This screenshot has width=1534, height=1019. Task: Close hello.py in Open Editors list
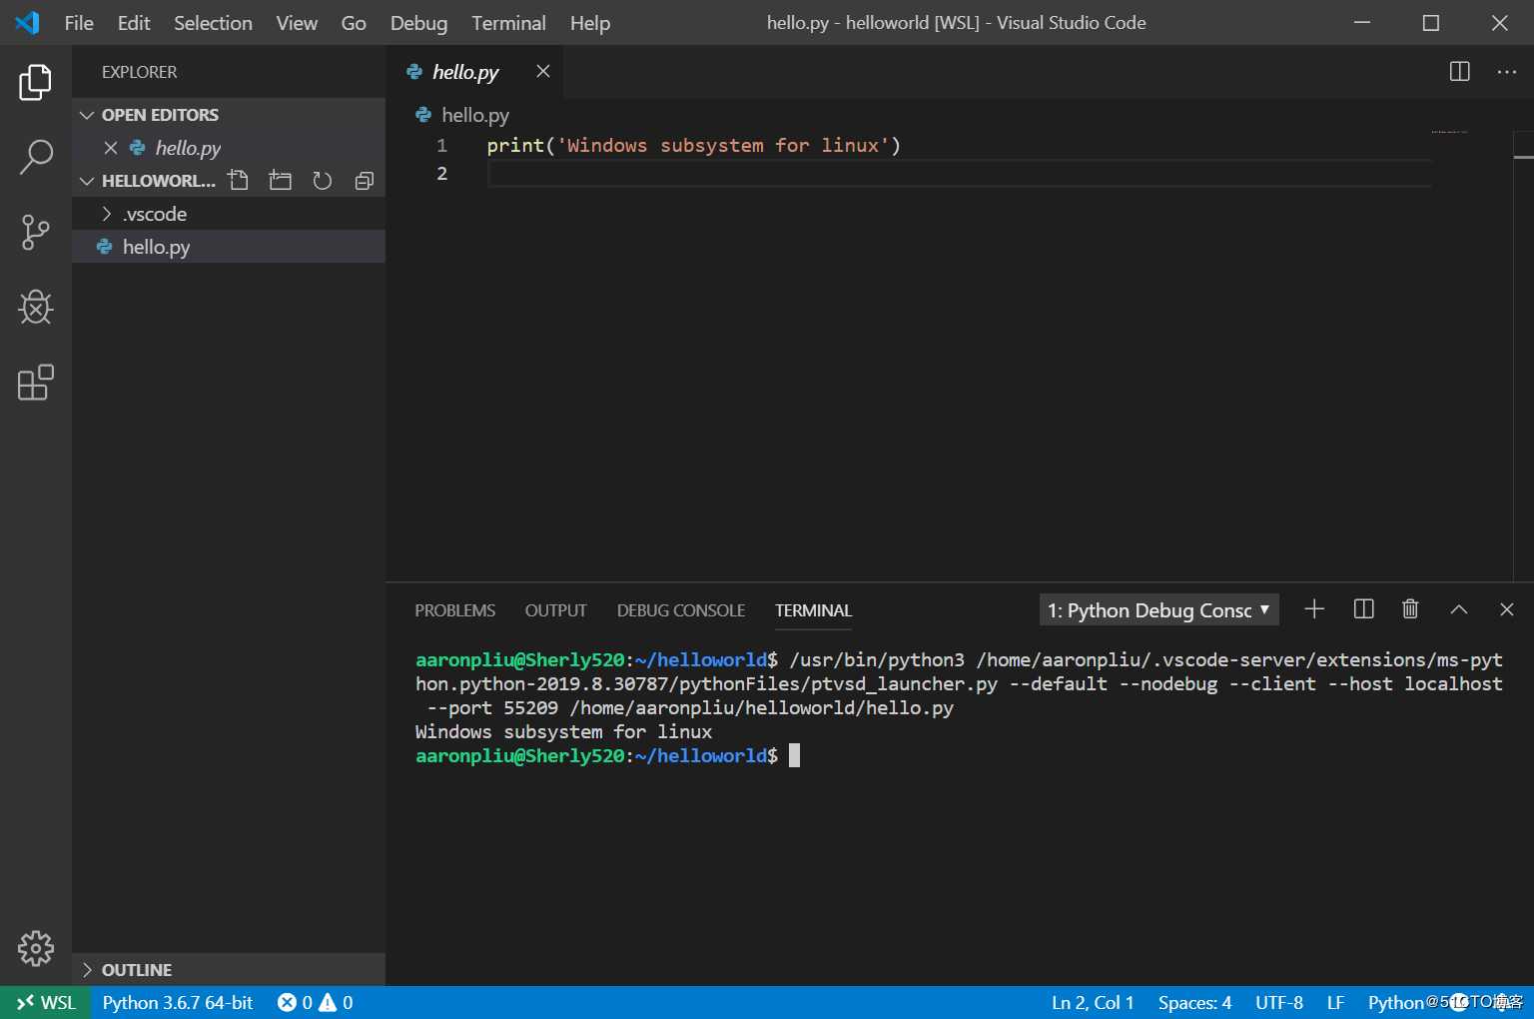tap(111, 148)
